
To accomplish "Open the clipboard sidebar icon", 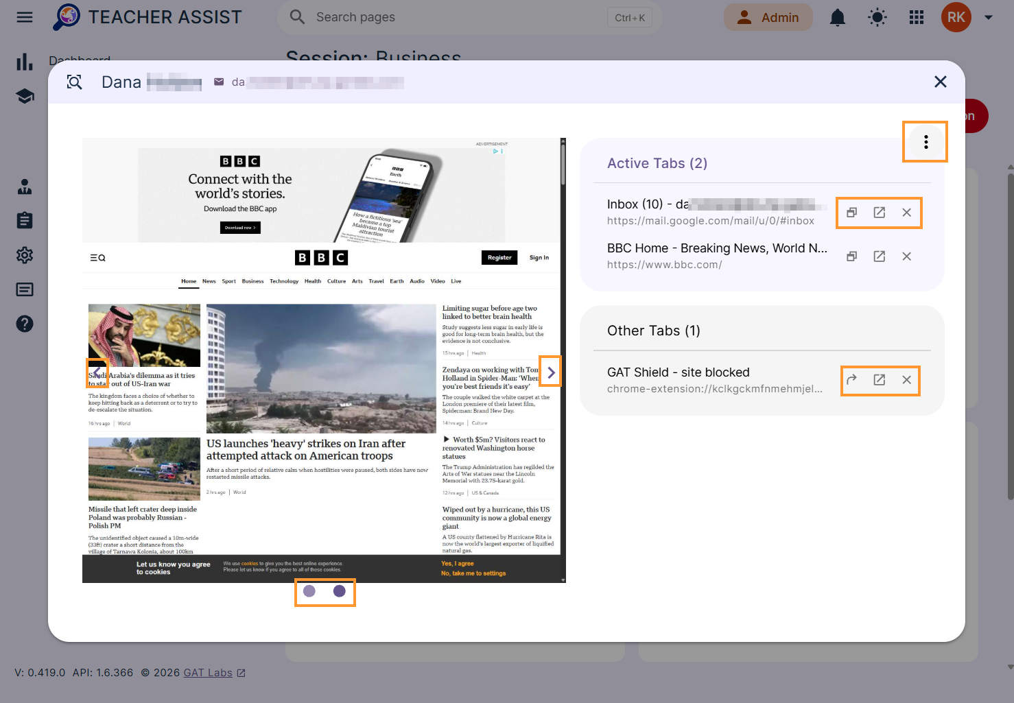I will tap(25, 220).
